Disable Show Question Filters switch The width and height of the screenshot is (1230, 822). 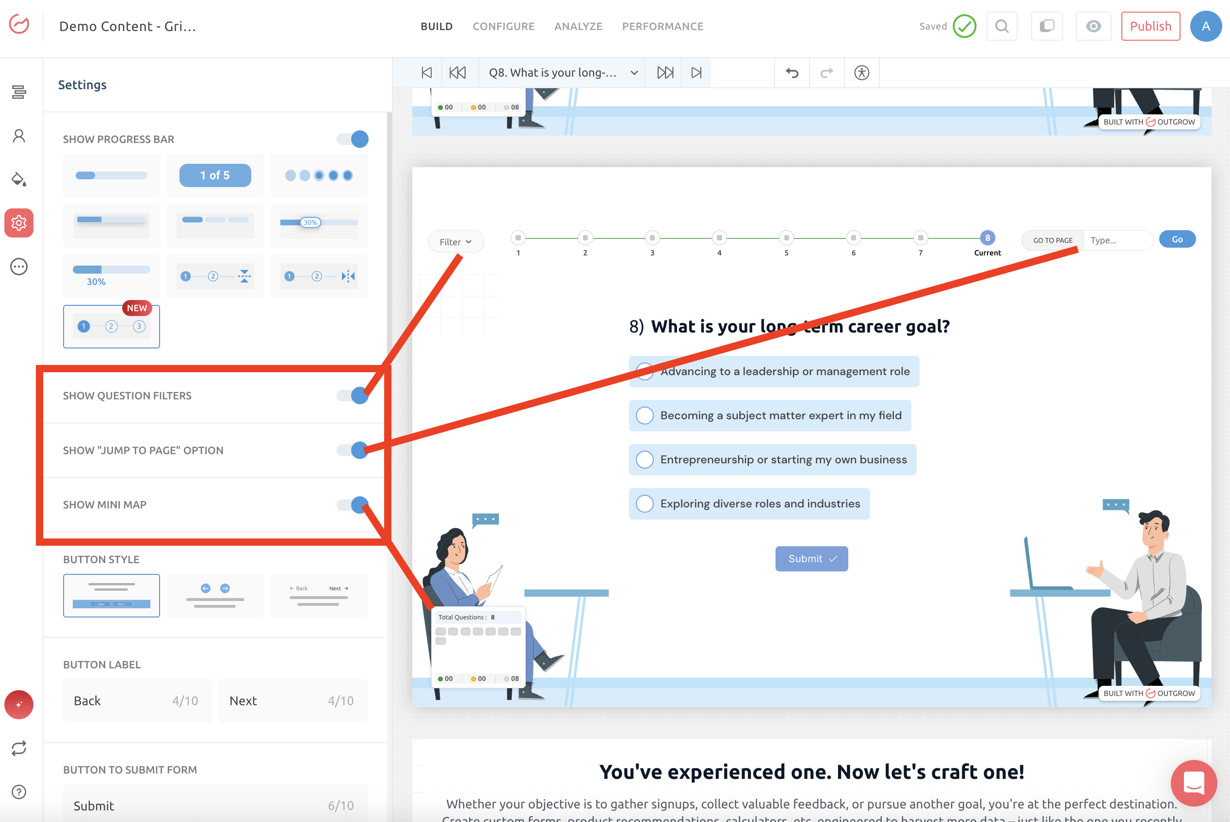click(x=353, y=396)
